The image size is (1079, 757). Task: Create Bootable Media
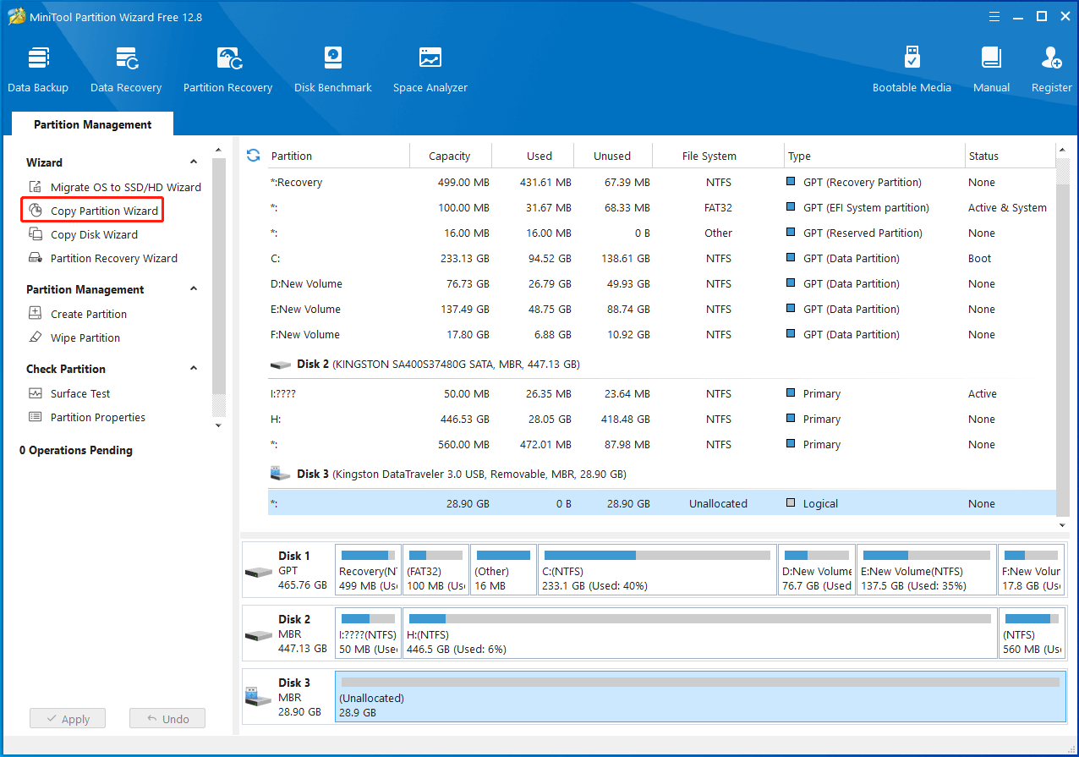912,69
